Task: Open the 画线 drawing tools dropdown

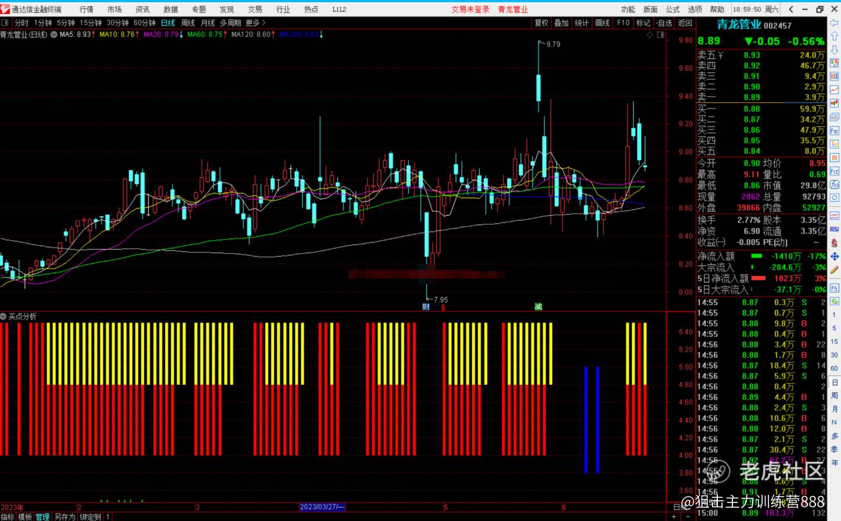Action: pyautogui.click(x=602, y=23)
